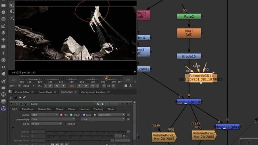Select the Blur3 node in node graph
Image resolution: width=258 pixels, height=145 pixels.
point(189,33)
